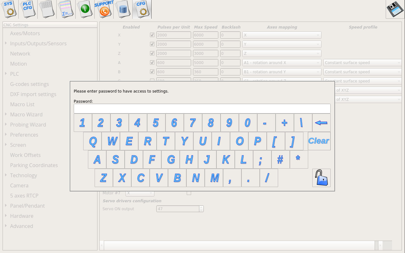Open the SYS system settings icon
The width and height of the screenshot is (405, 253).
9,9
